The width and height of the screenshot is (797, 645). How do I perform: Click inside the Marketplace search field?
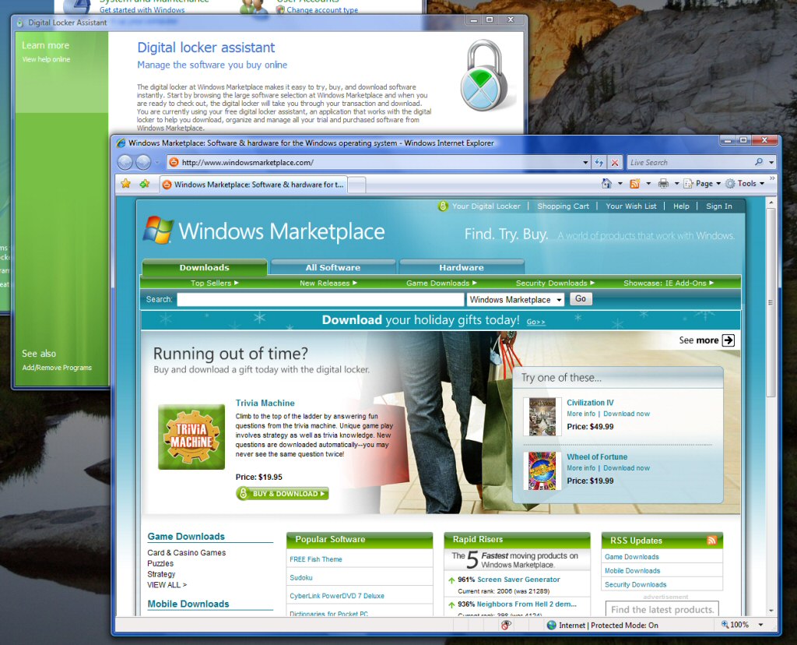[321, 300]
